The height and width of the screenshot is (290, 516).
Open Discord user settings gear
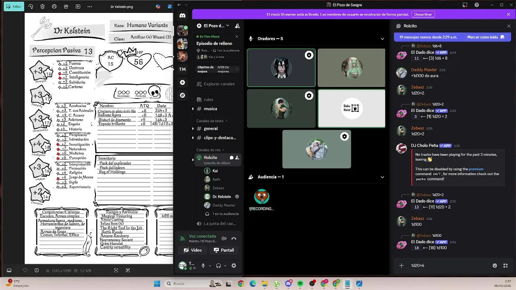coord(234,265)
